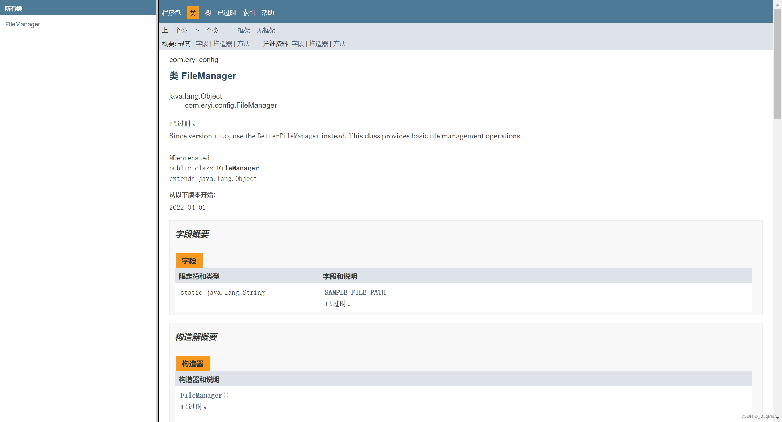Open the SAMPLE_FILE_PATH field link
782x422 pixels.
coord(355,293)
